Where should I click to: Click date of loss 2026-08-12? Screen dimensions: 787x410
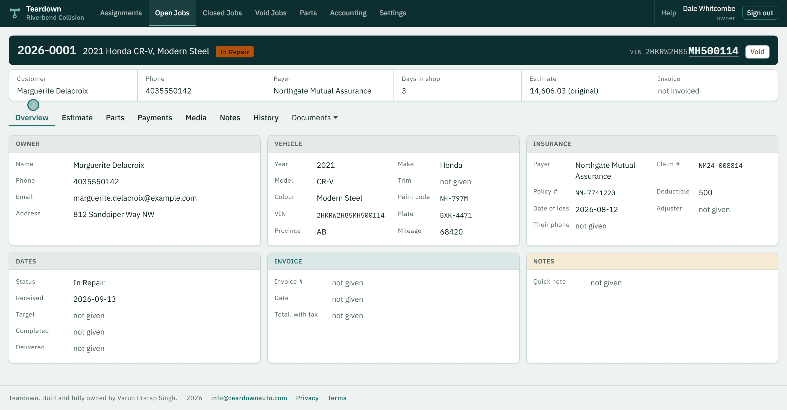[x=596, y=209]
